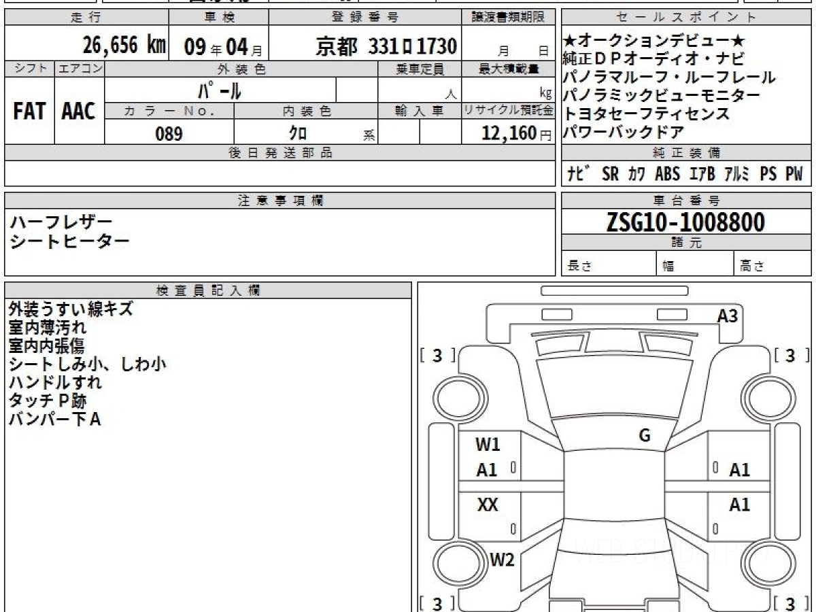Screen dimensions: 816x612
Task: Select interior color クロ
Action: tap(297, 134)
